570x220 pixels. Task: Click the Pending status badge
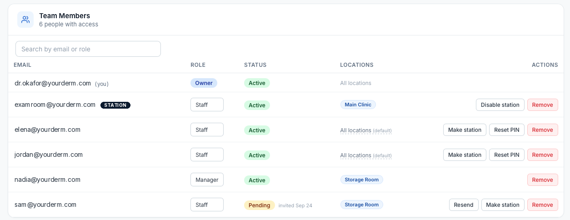point(259,205)
